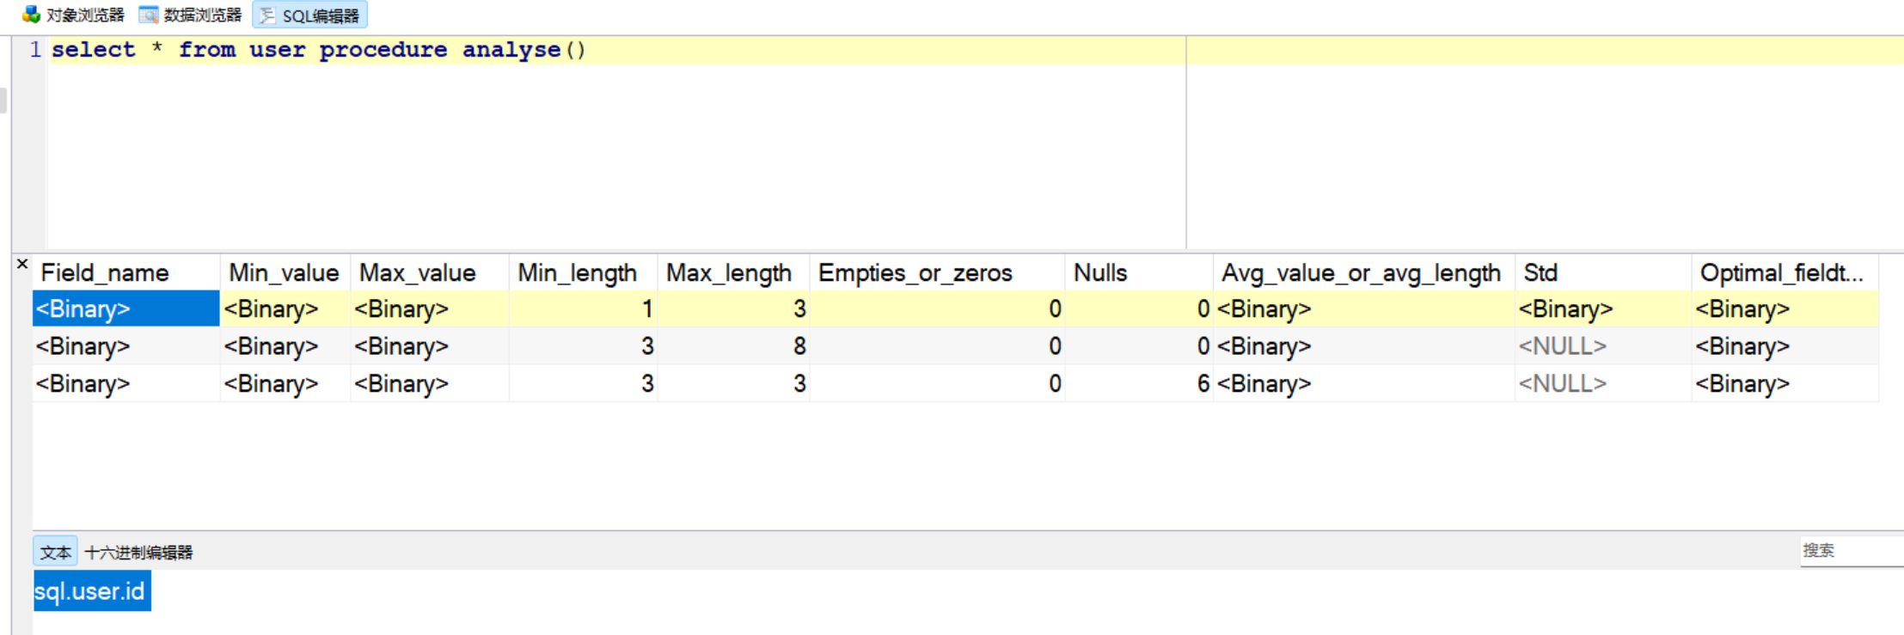Click the 对象浏览器 tab icon
The image size is (1904, 635).
(x=31, y=15)
